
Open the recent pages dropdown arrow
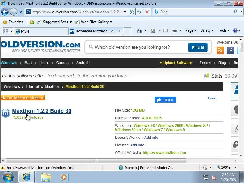tap(20, 12)
